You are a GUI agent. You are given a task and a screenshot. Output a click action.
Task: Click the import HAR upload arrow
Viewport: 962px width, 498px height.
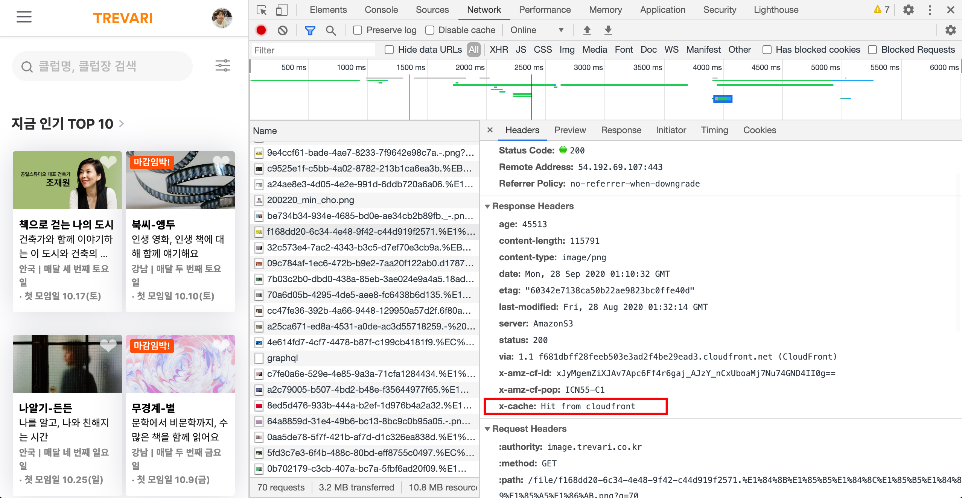587,30
